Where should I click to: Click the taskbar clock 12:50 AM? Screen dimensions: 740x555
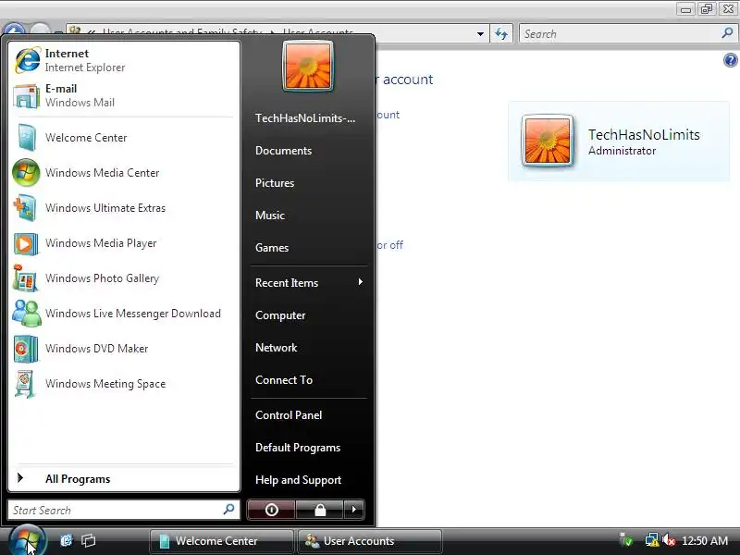(705, 540)
